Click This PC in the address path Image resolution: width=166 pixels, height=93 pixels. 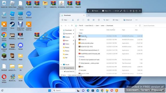coord(81,26)
